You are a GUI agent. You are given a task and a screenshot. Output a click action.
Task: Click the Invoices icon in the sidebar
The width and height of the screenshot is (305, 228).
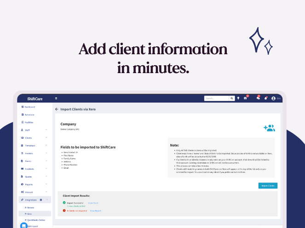(x=22, y=153)
